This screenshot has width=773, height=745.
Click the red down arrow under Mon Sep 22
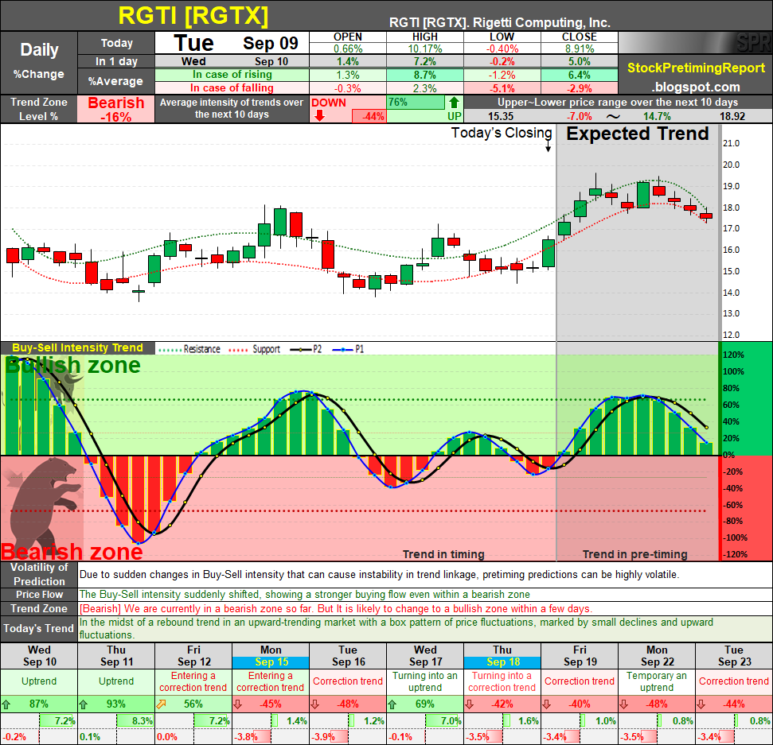point(623,704)
